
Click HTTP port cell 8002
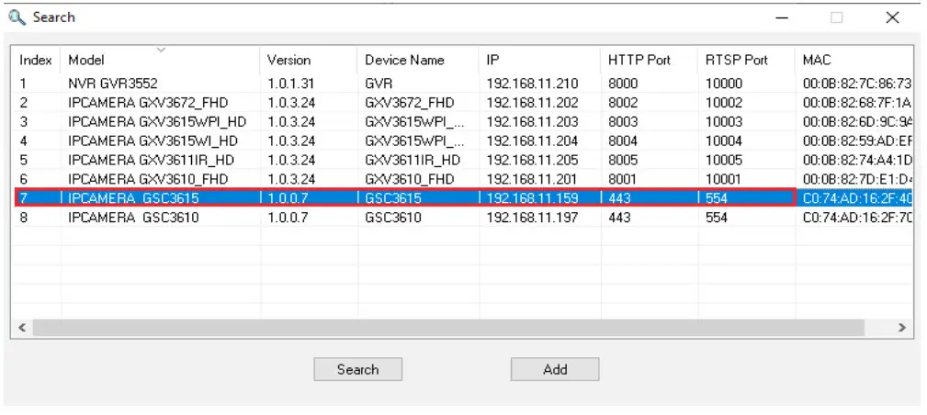tap(623, 102)
